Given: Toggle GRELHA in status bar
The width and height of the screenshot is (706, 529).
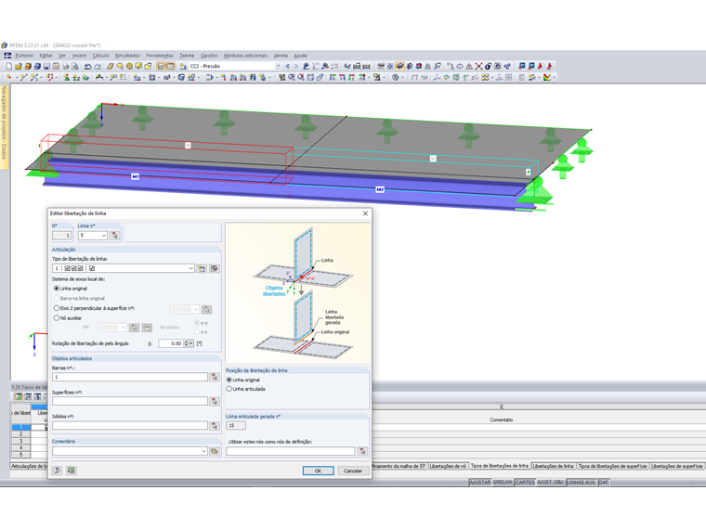Looking at the screenshot, I should tap(503, 483).
